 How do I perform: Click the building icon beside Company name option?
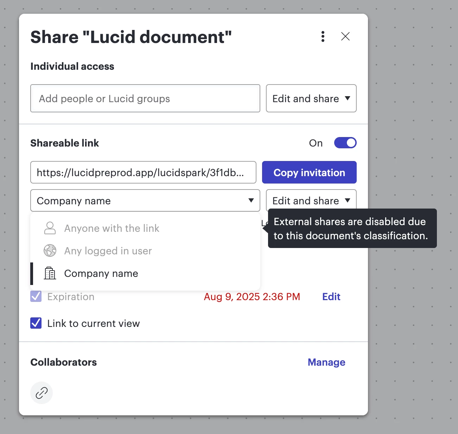click(x=50, y=273)
